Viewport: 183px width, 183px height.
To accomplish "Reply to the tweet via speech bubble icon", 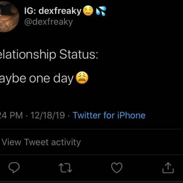I will (14, 168).
